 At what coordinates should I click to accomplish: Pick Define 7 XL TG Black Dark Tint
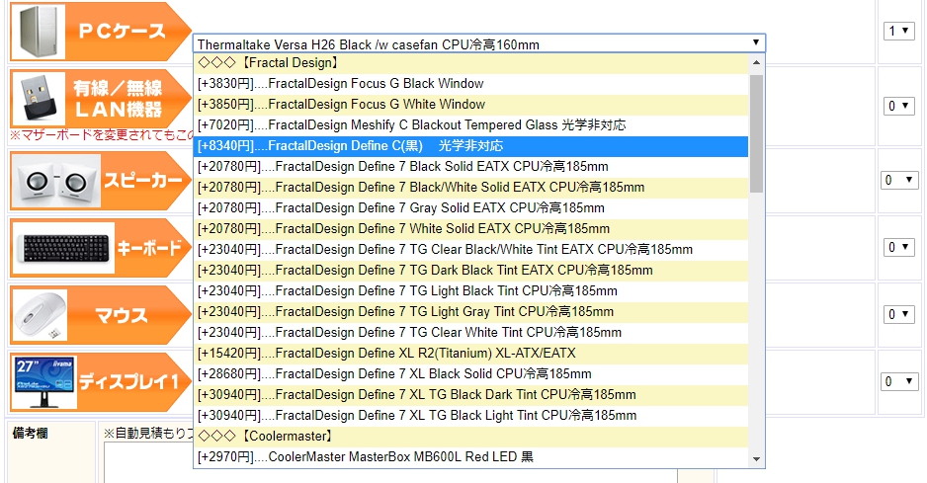[470, 394]
